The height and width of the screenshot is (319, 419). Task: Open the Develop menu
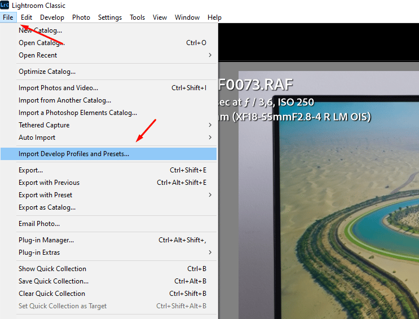pyautogui.click(x=52, y=17)
